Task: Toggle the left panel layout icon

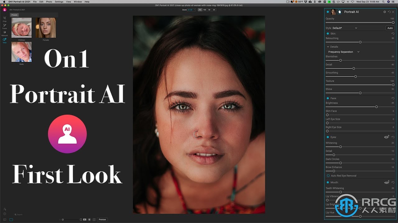Action: coord(5,220)
